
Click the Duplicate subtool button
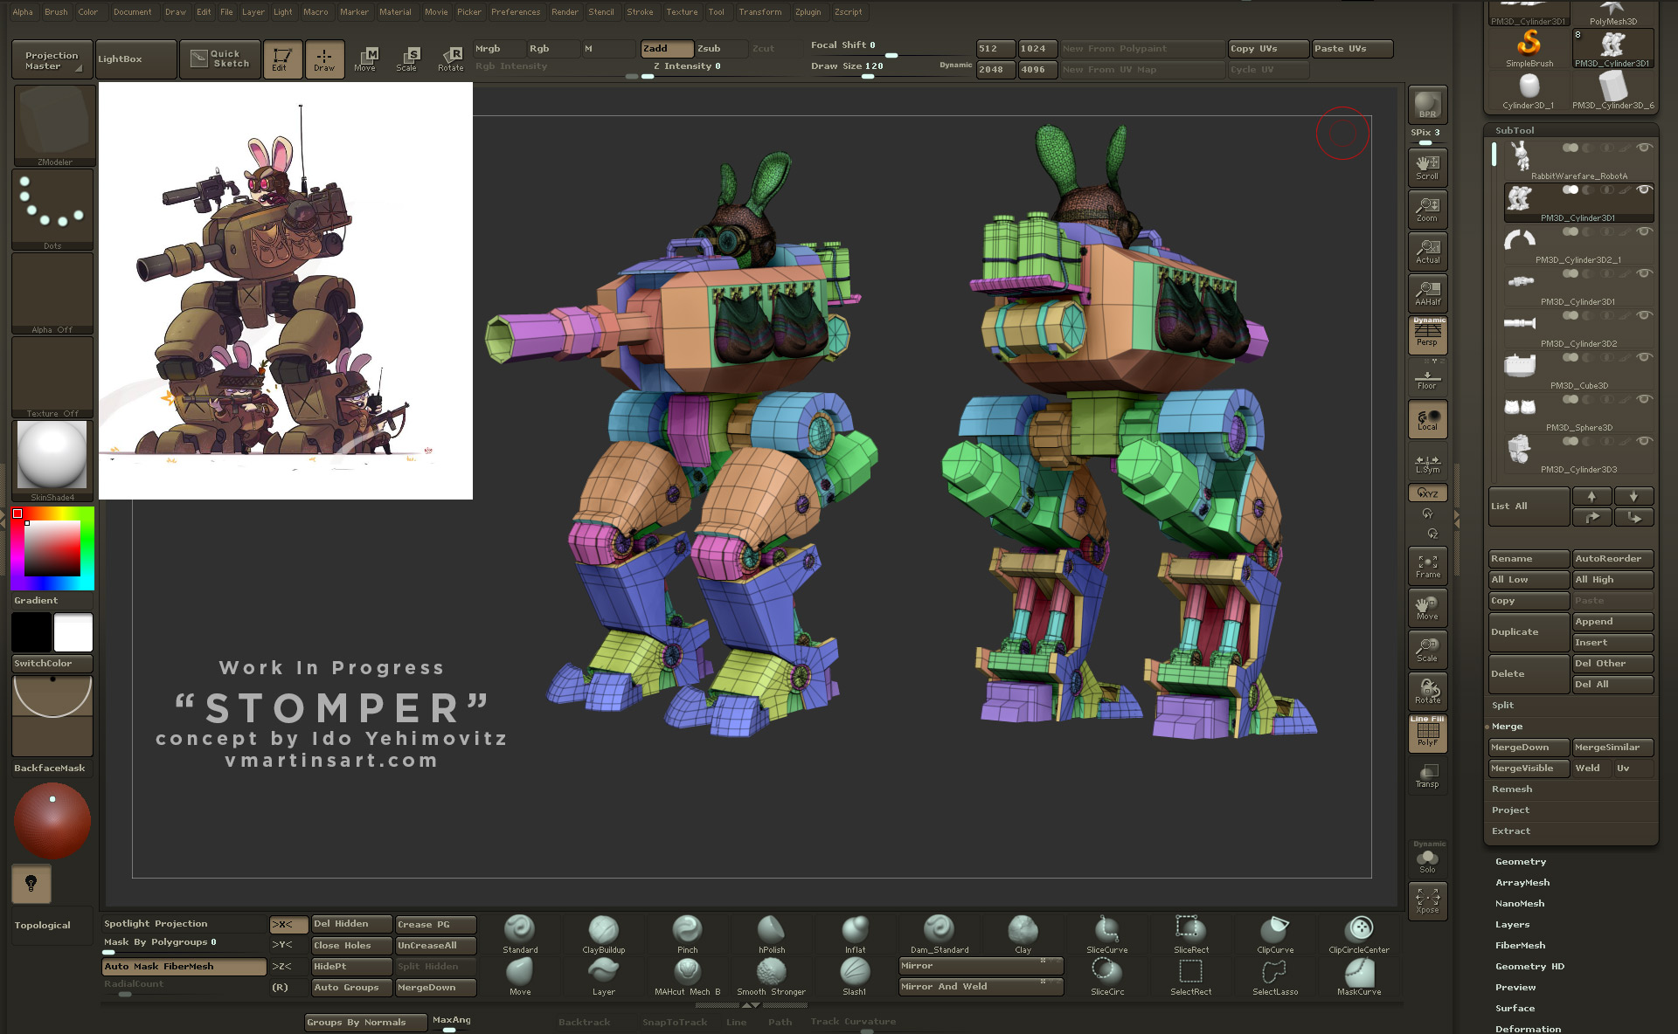(1529, 631)
